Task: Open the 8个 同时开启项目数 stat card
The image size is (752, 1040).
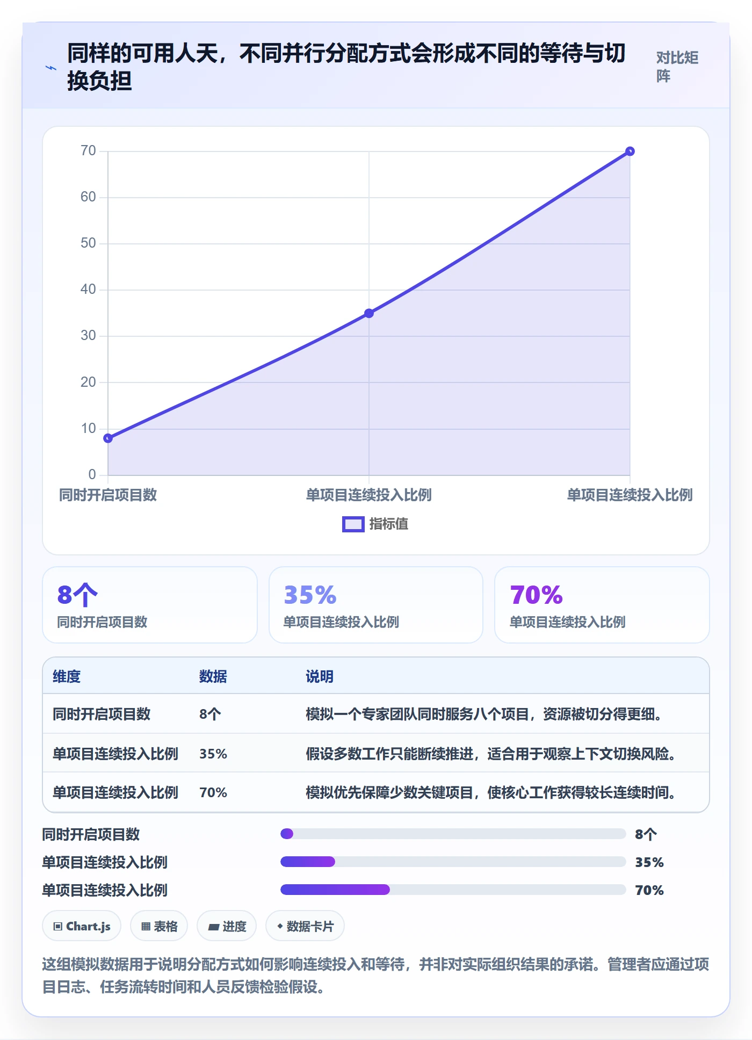Action: [150, 605]
